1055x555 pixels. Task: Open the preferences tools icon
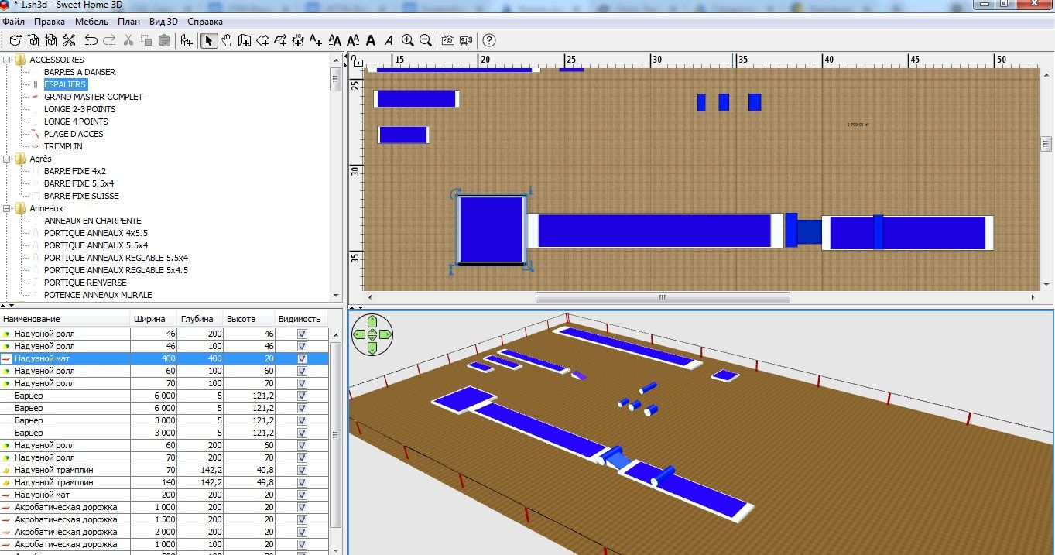point(69,40)
